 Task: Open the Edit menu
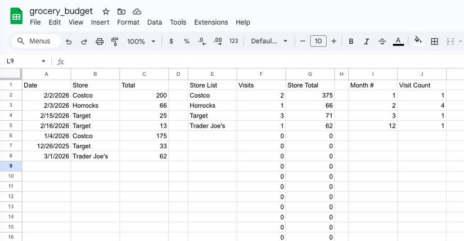pyautogui.click(x=55, y=22)
